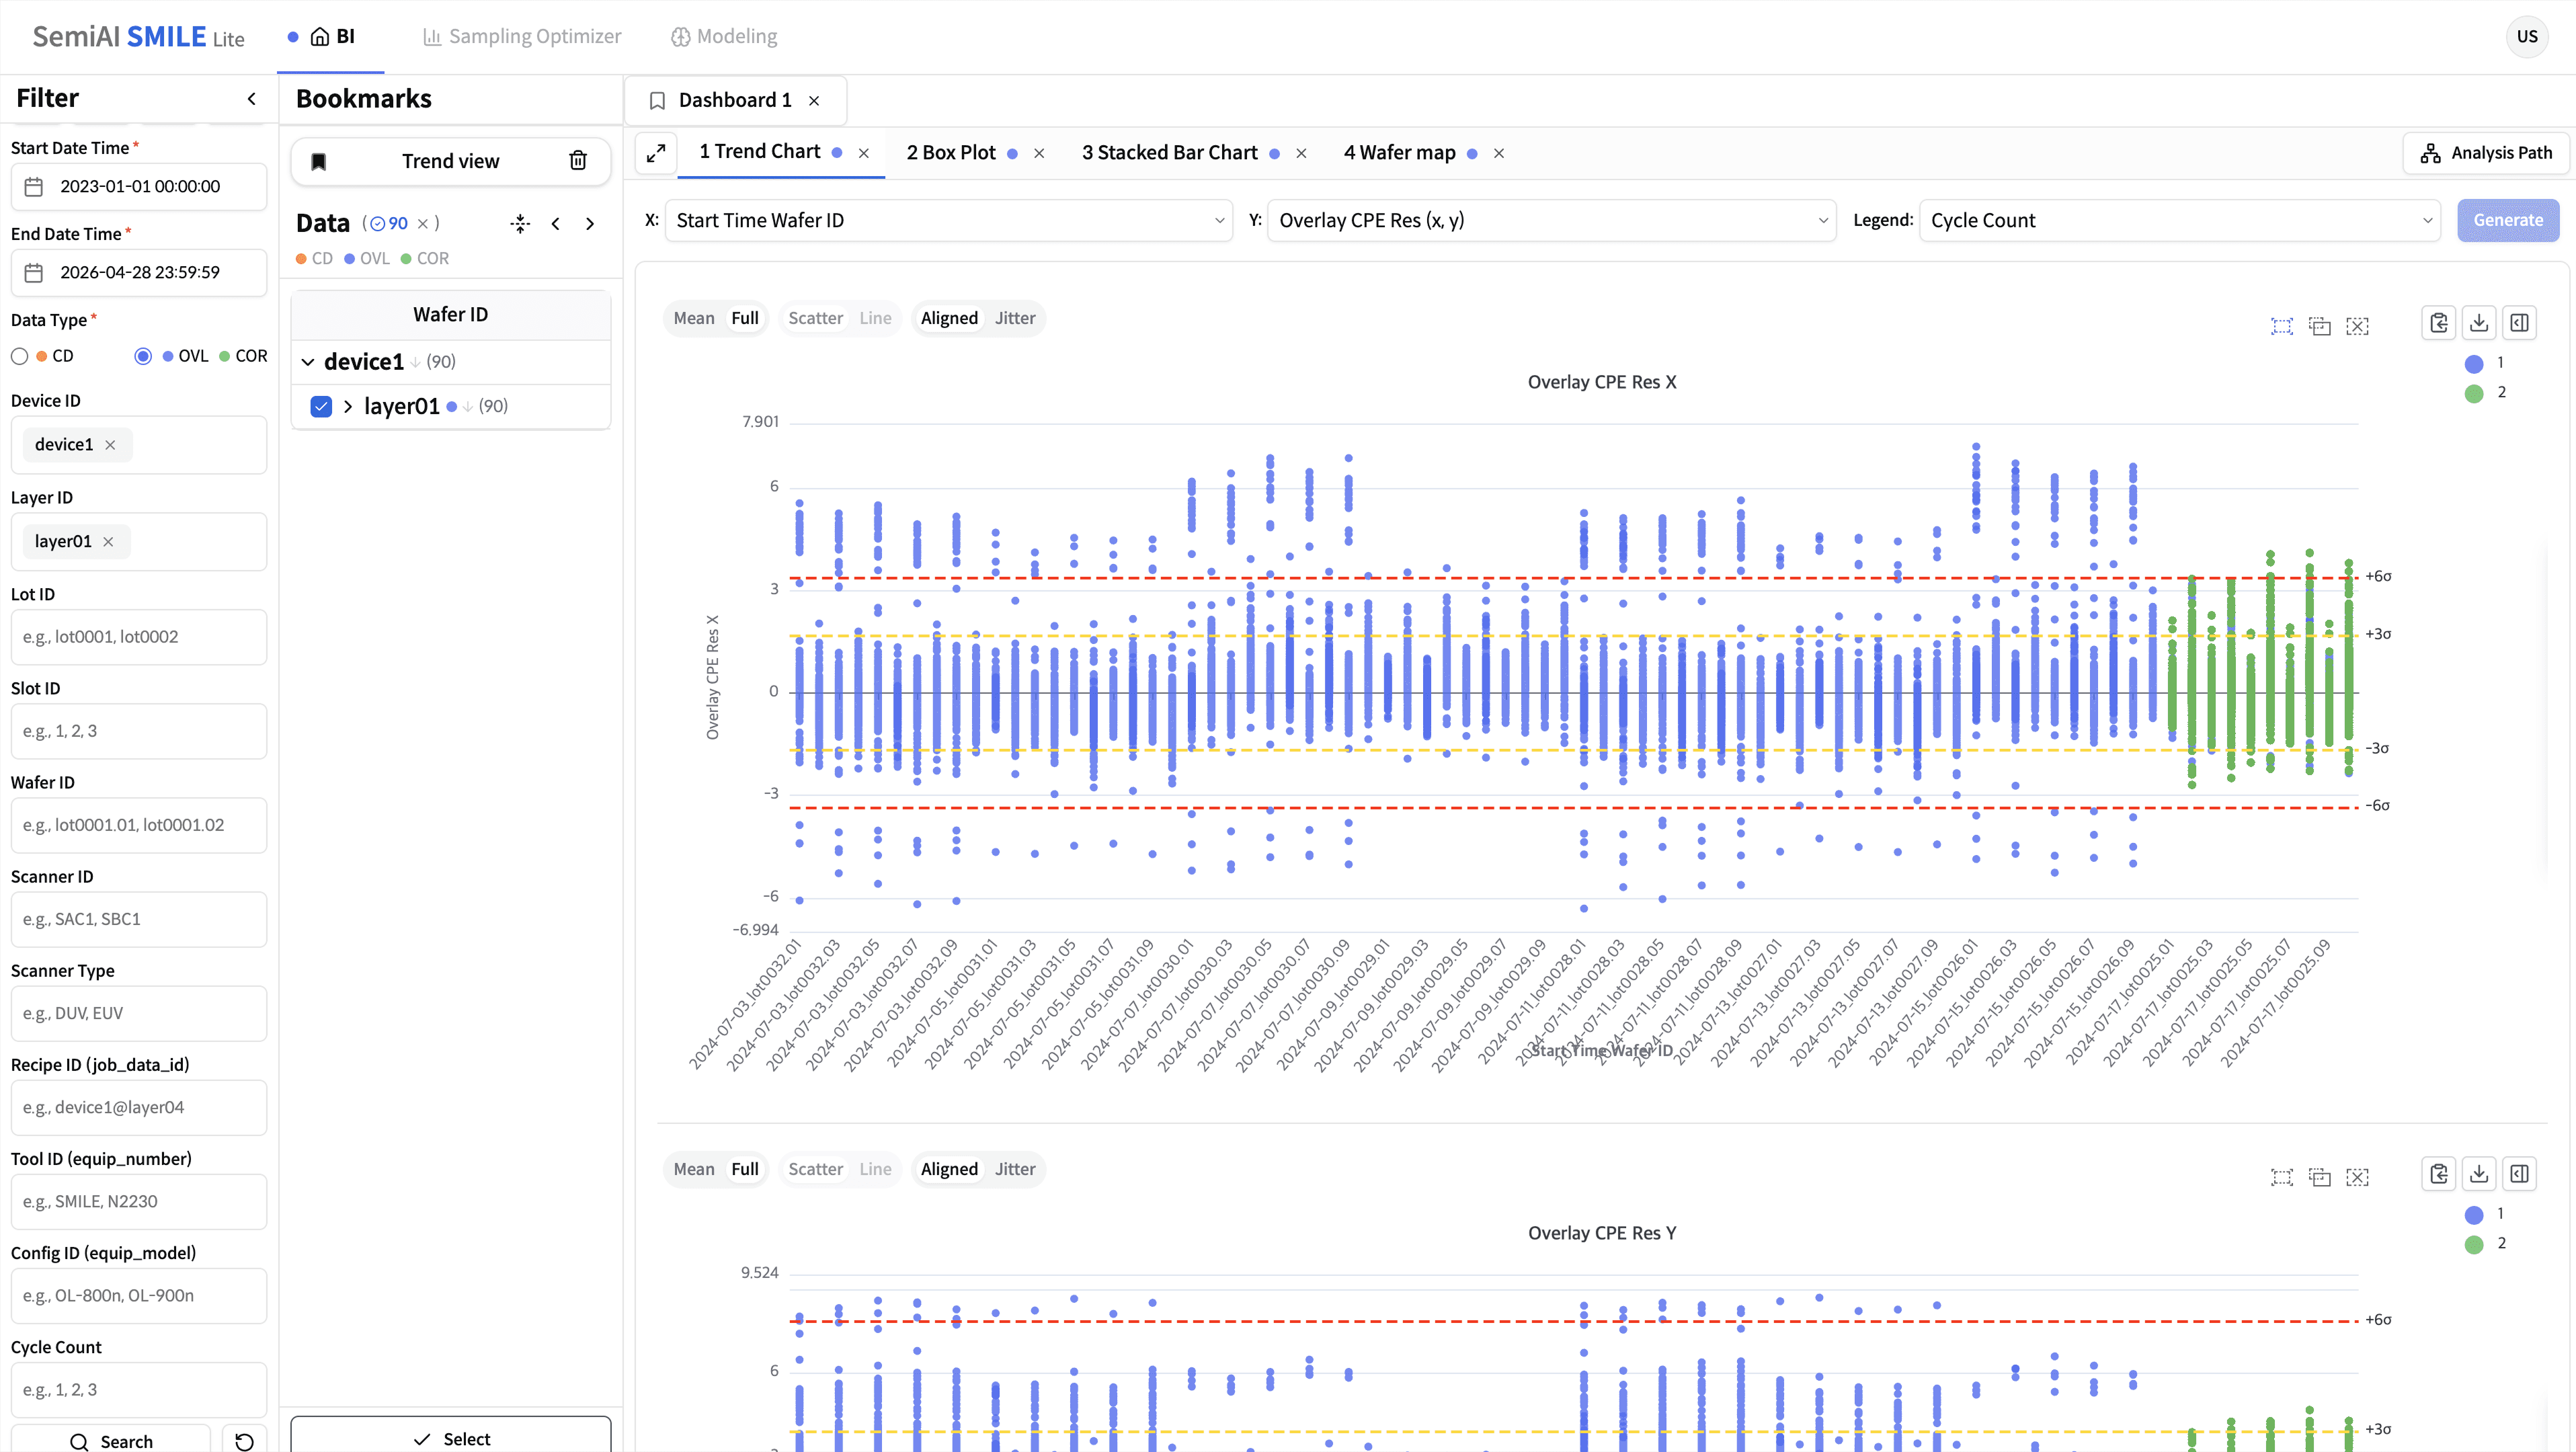The height and width of the screenshot is (1452, 2576).
Task: Switch Res X chart to Full
Action: 745,318
